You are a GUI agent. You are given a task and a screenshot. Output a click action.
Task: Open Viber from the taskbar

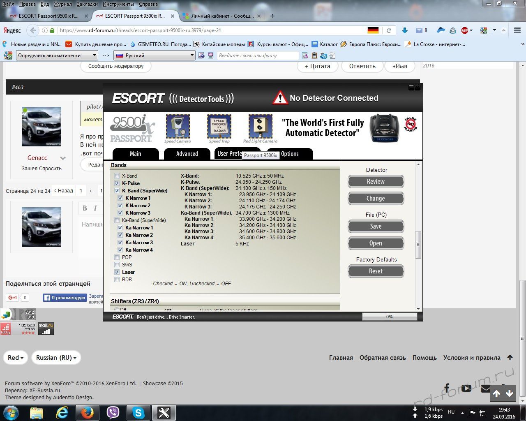113,413
